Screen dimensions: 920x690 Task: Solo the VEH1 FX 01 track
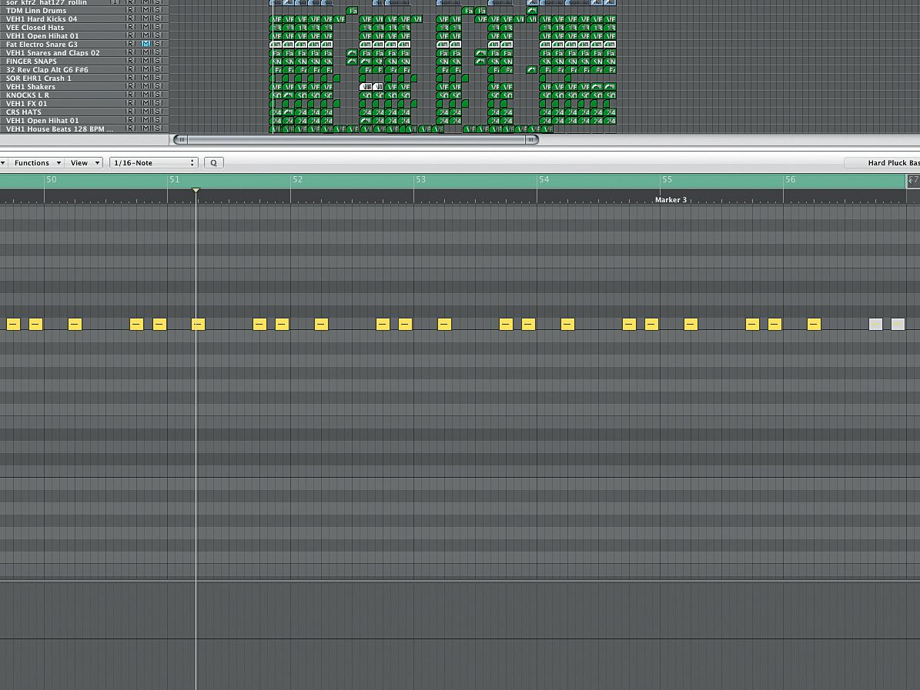pyautogui.click(x=158, y=102)
